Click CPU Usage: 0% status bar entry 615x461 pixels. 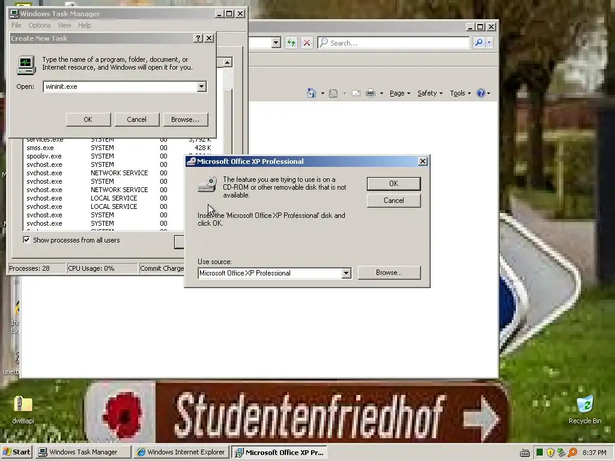click(102, 268)
